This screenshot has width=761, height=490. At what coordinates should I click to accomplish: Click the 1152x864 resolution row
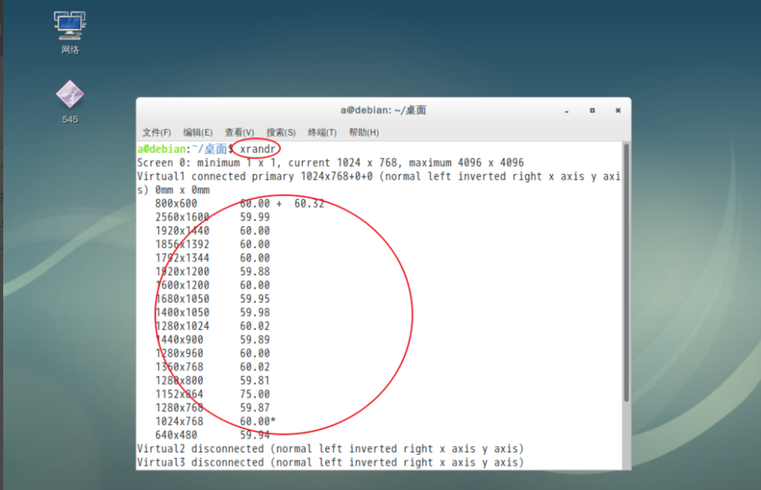click(213, 393)
